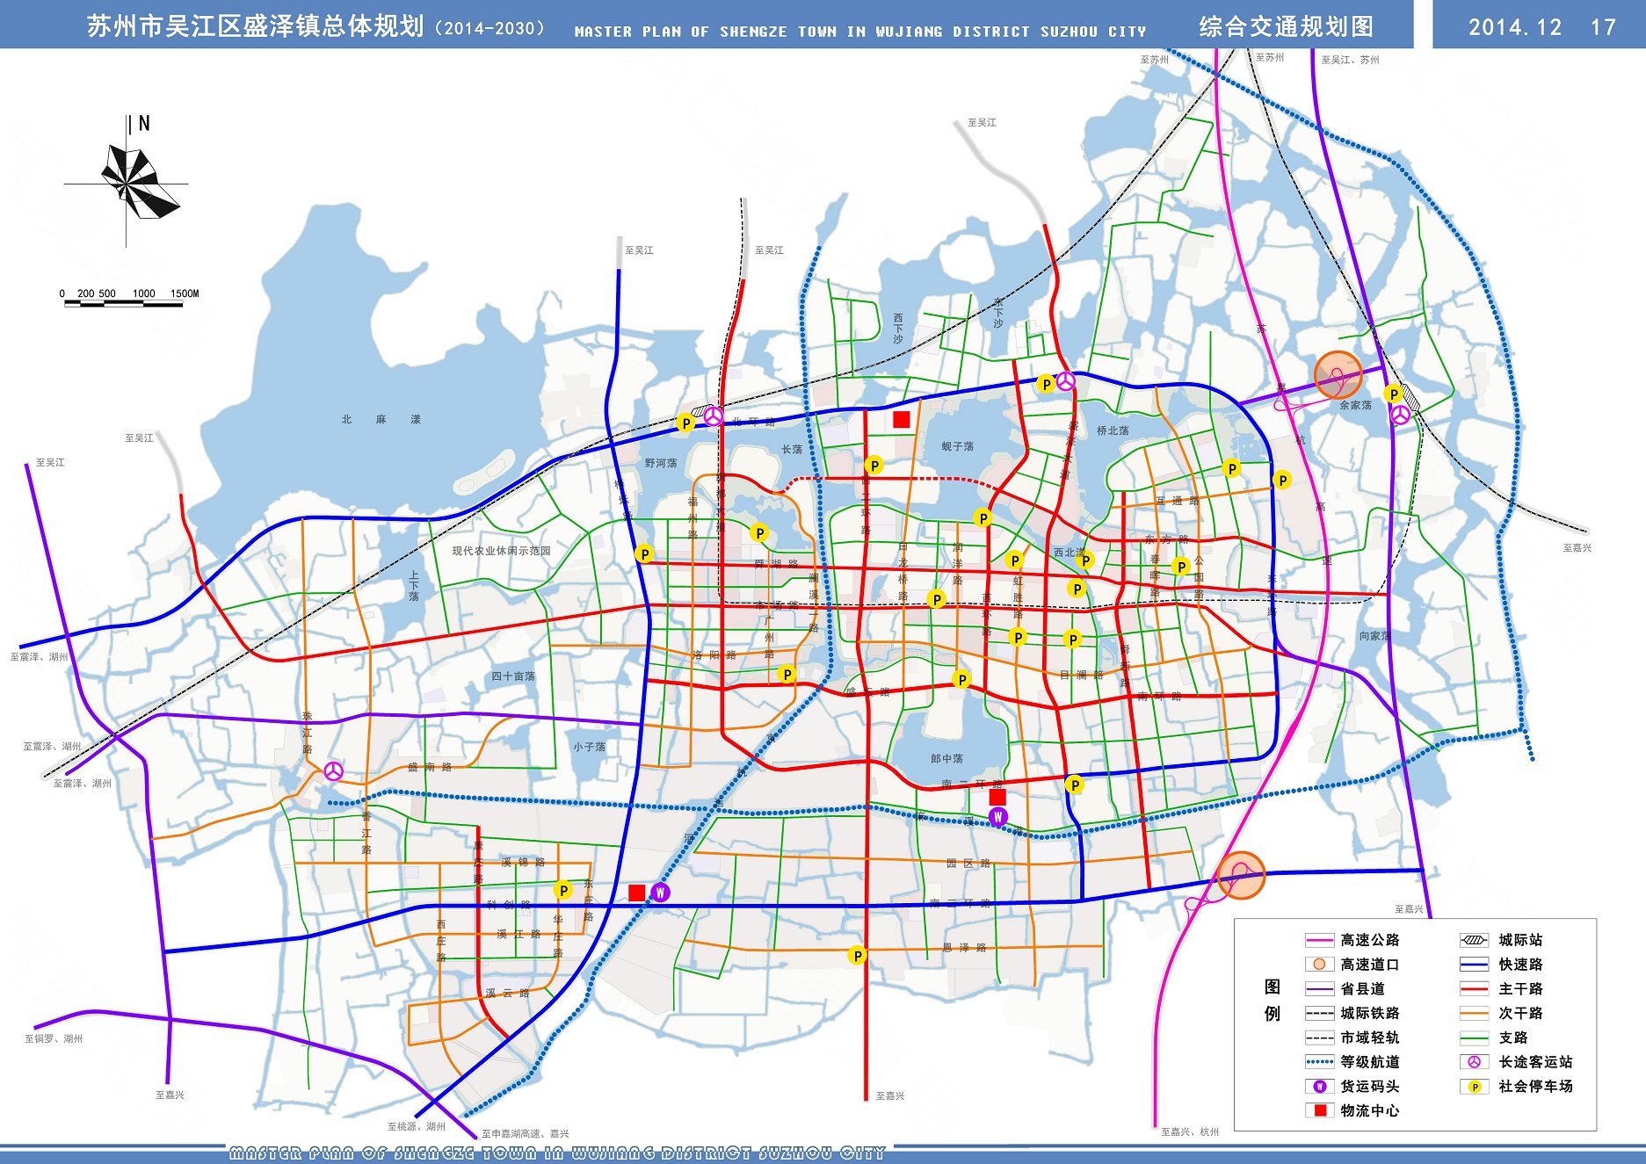
Task: Click the 长途客运站 symbol in the legend
Action: point(1475,1062)
